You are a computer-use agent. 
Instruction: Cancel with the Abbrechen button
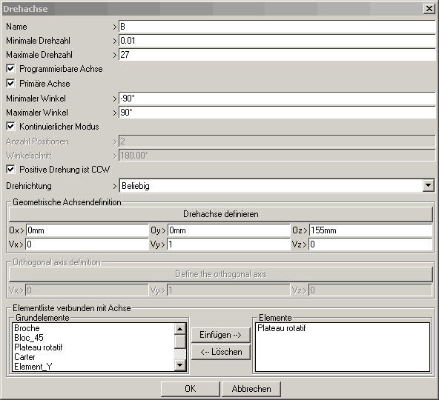pyautogui.click(x=251, y=389)
